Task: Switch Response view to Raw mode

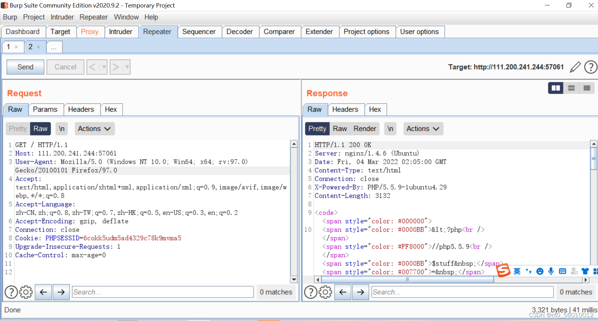Action: pyautogui.click(x=340, y=129)
